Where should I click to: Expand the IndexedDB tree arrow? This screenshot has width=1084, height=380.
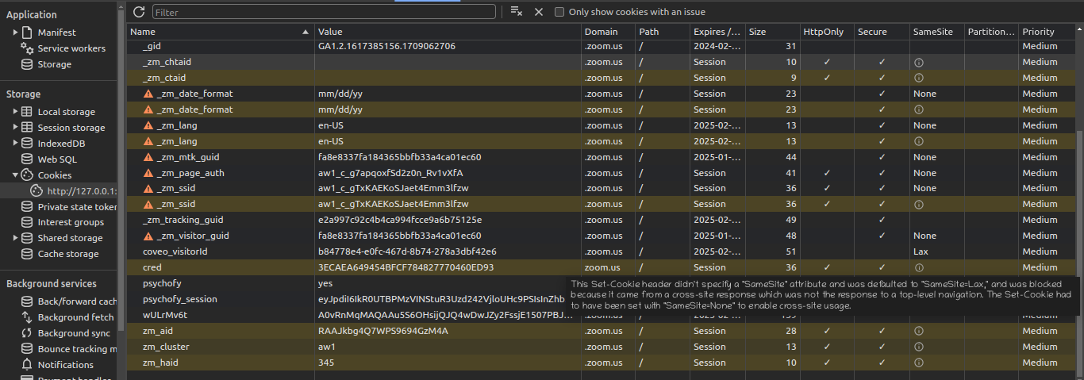[15, 144]
